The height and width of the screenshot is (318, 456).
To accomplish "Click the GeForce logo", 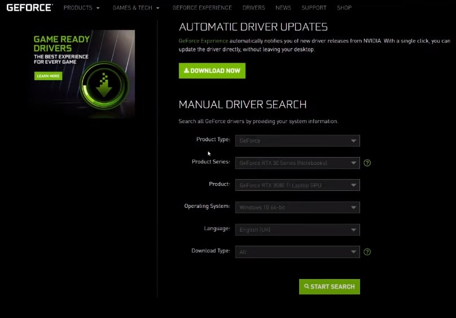I will pyautogui.click(x=29, y=7).
